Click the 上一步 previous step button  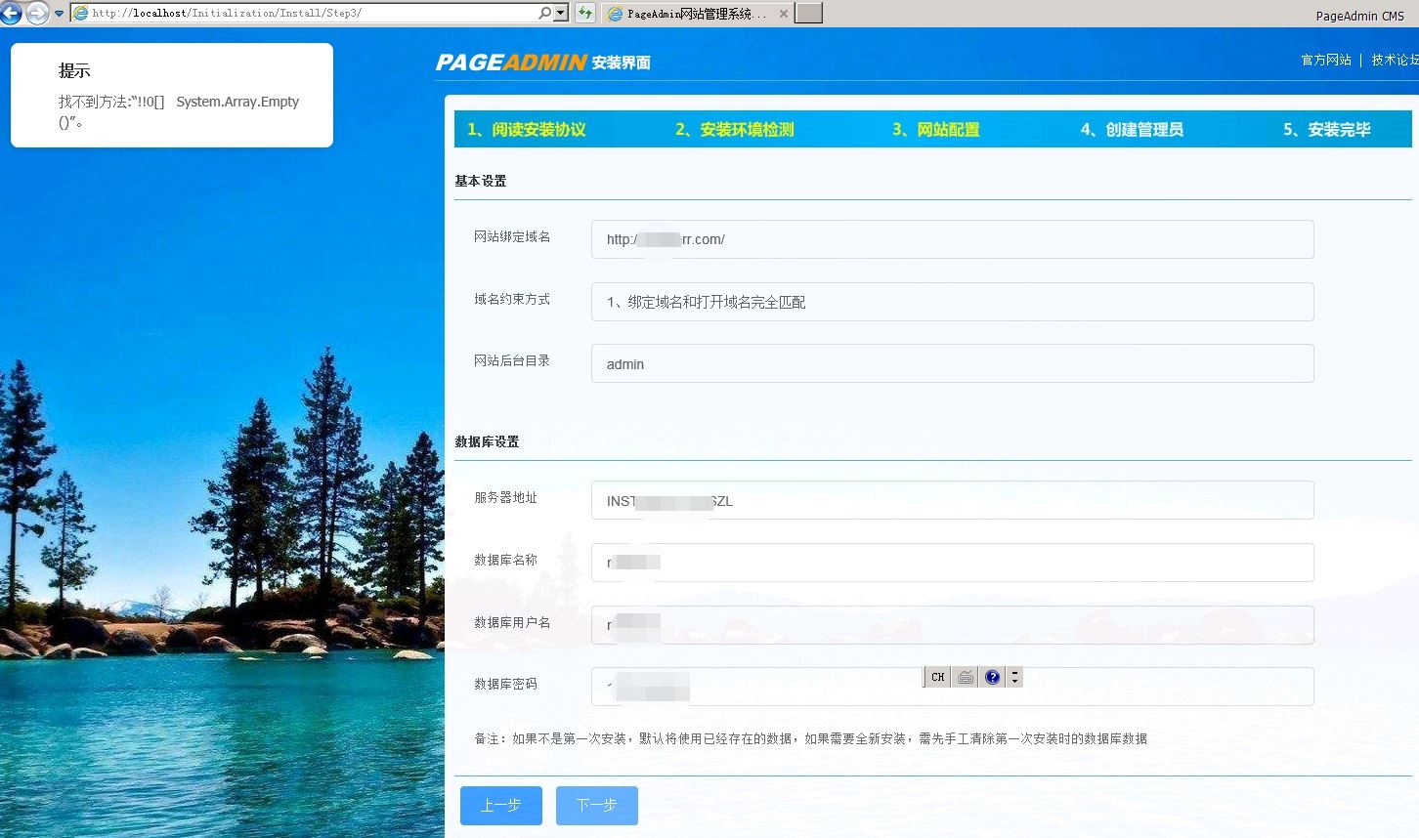pos(500,805)
